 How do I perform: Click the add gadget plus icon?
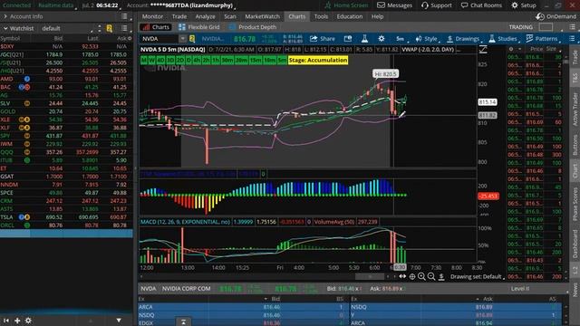point(17,321)
